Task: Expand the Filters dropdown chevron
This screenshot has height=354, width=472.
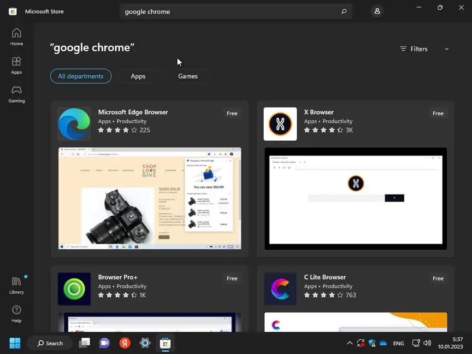Action: (446, 49)
